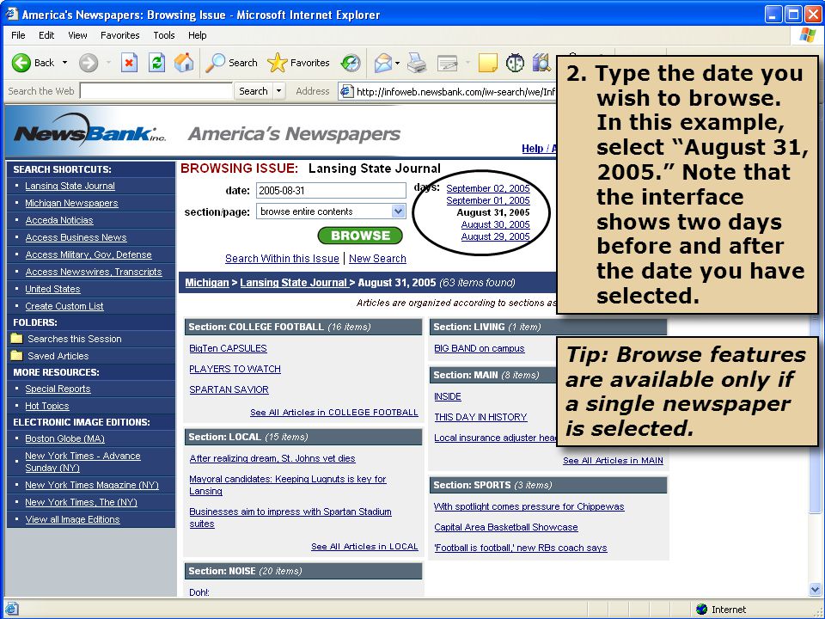The height and width of the screenshot is (619, 825).
Task: Click the Searches this Session folder icon
Action: tap(17, 339)
